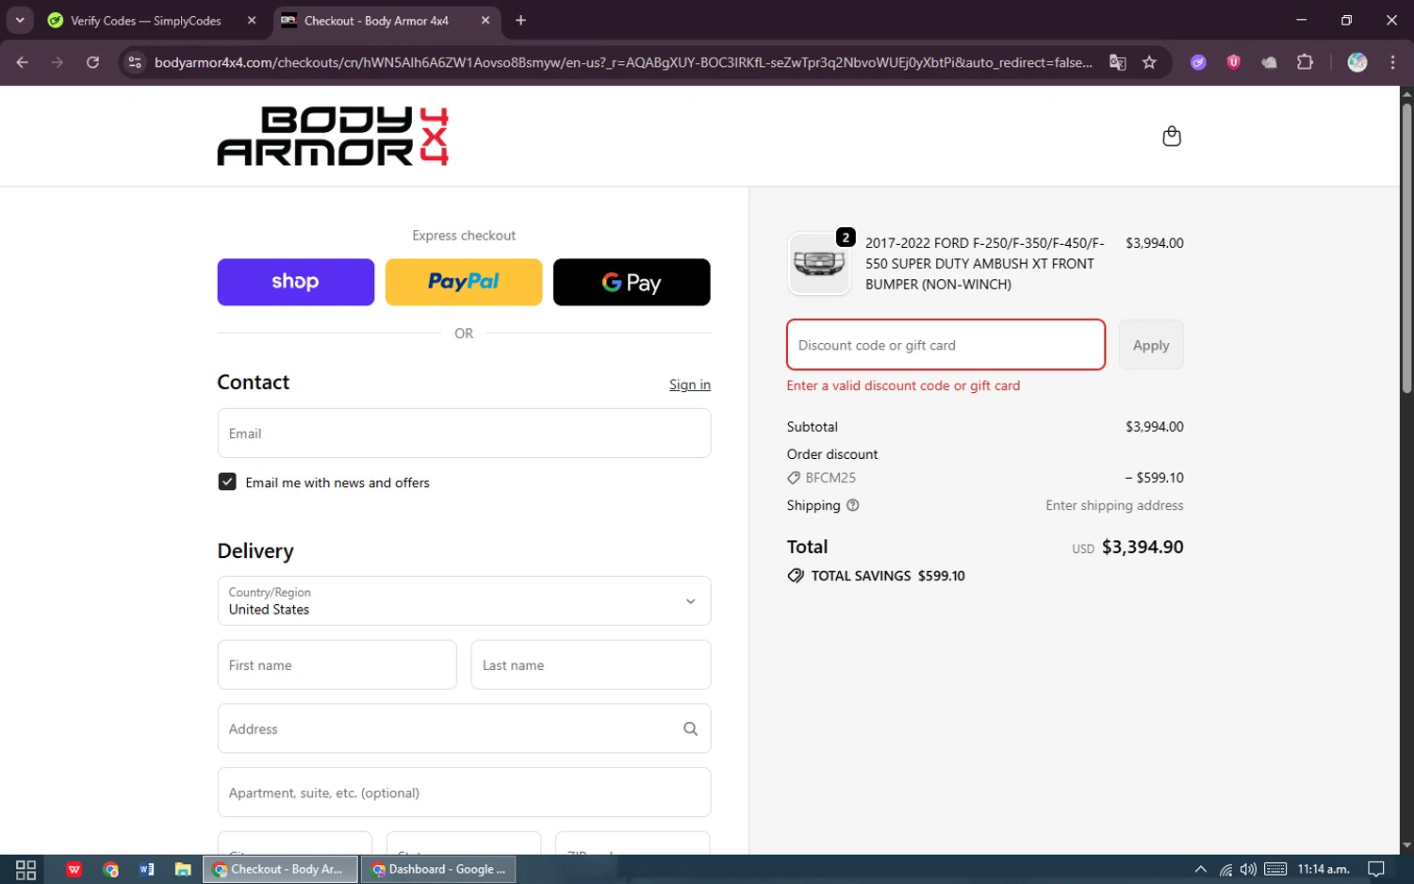Click the cloud extension icon
The height and width of the screenshot is (884, 1414).
click(1269, 62)
